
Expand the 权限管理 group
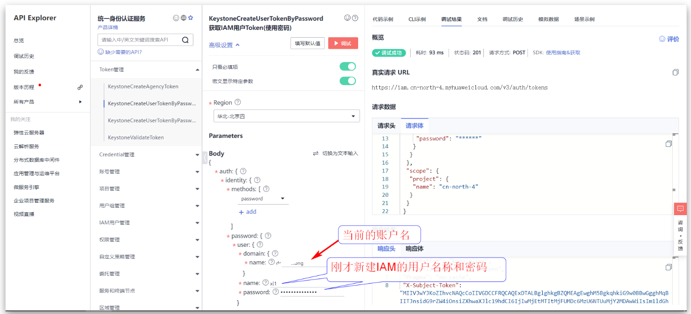[197, 240]
